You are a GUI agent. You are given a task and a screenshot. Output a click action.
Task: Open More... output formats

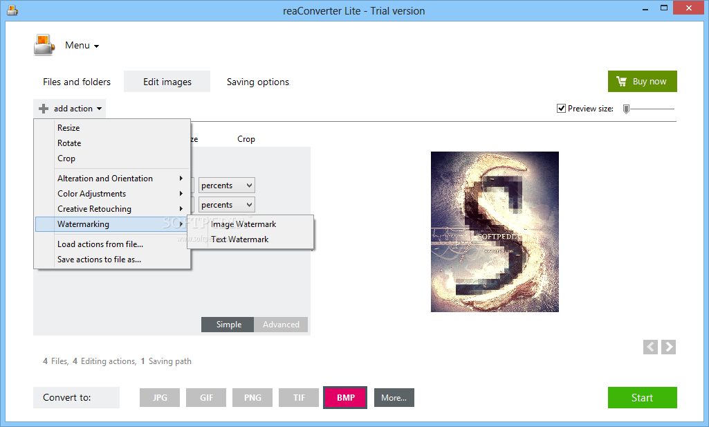click(x=394, y=398)
